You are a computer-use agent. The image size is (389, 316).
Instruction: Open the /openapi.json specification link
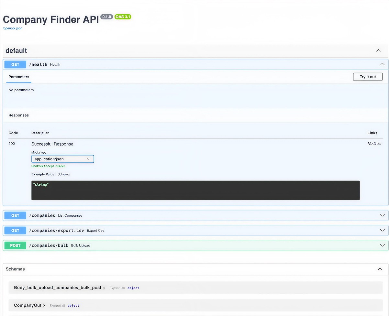click(12, 28)
